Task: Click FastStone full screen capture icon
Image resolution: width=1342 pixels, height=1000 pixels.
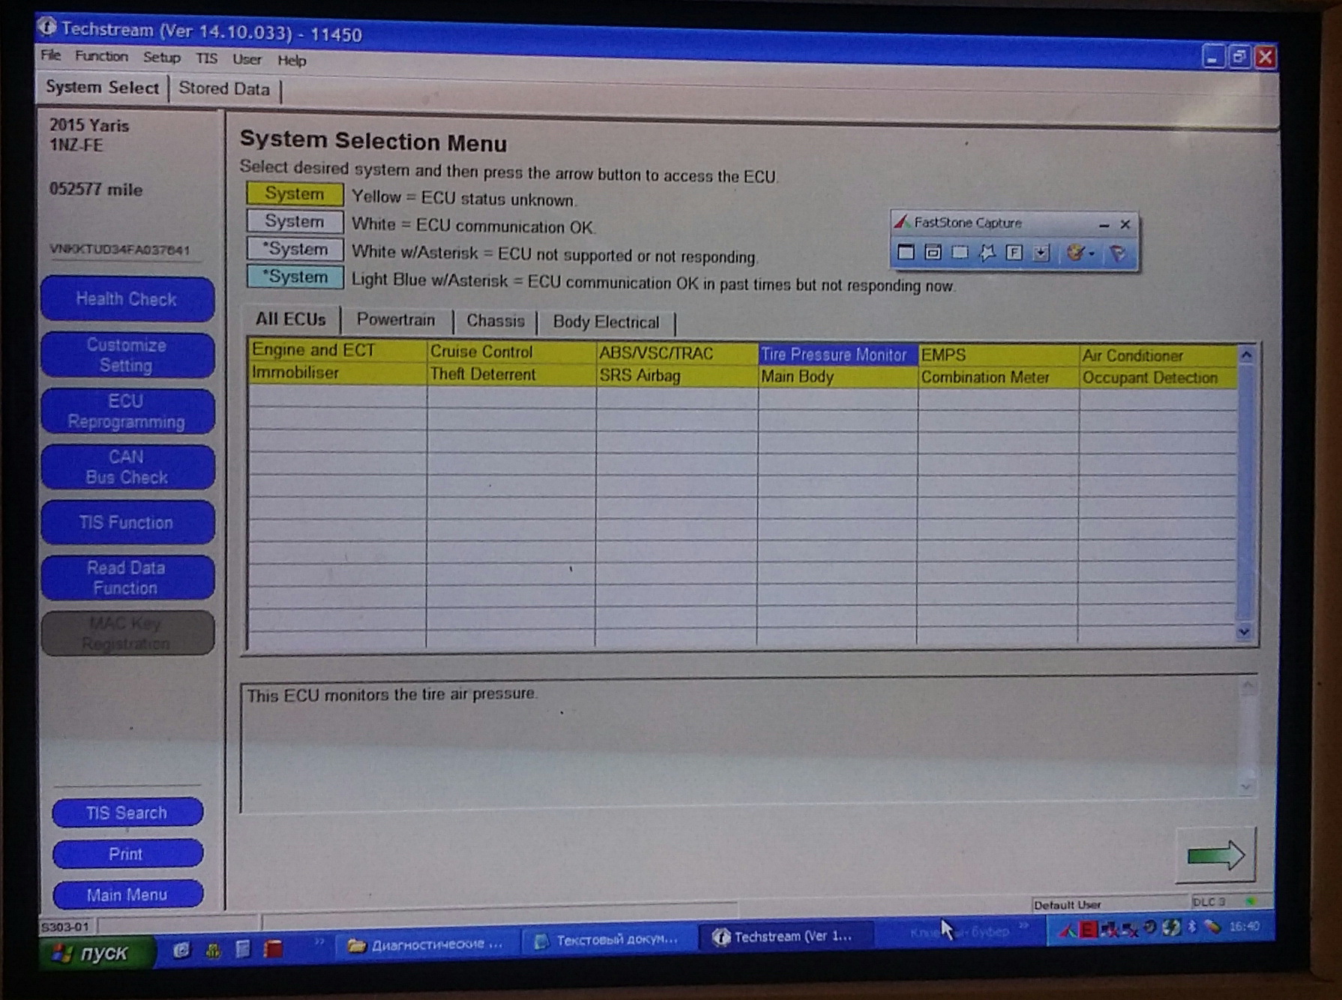Action: pyautogui.click(x=1014, y=253)
